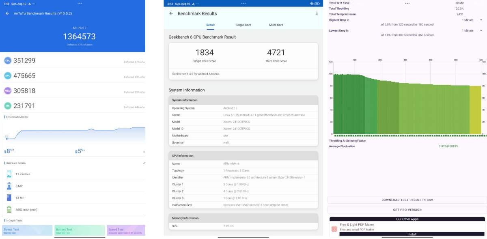Click Install on the PDF Maker ad
Screen dimensions: 487x239
tap(412, 234)
